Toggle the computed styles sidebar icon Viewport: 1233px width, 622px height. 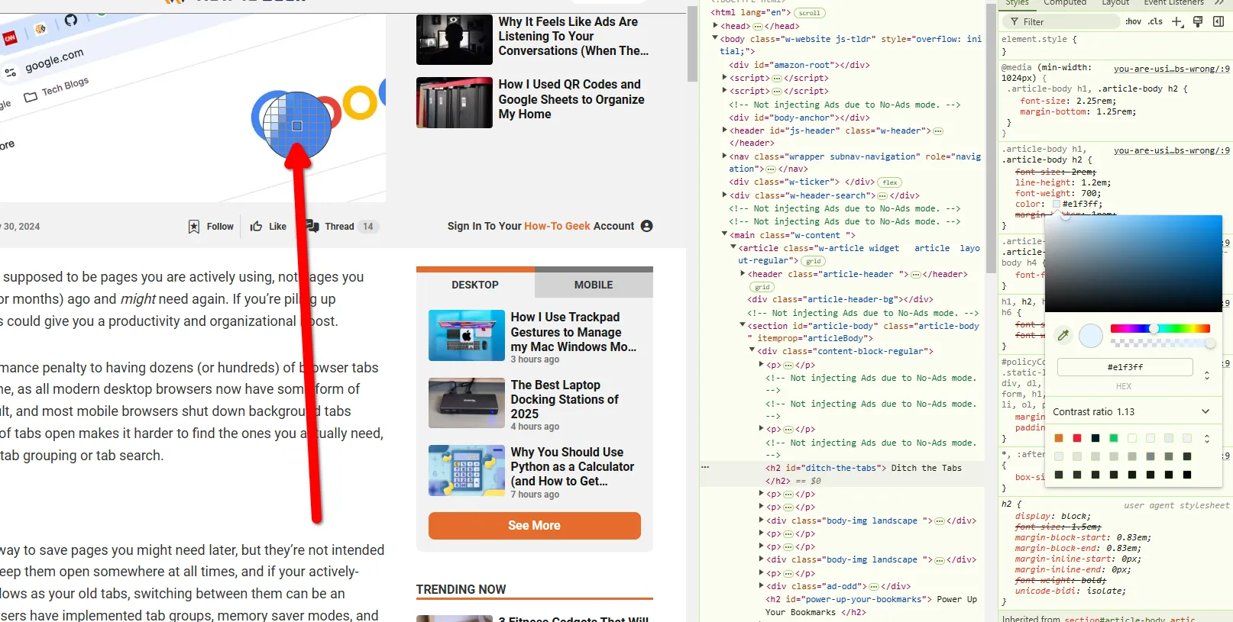point(1218,21)
